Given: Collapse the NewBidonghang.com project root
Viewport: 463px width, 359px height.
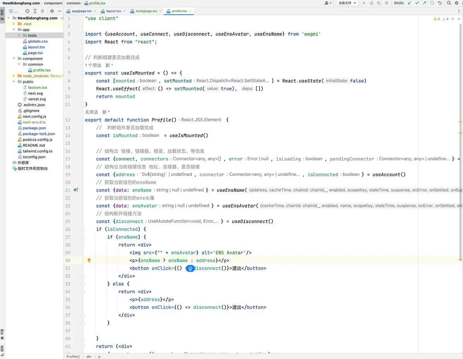Looking at the screenshot, I should pyautogui.click(x=8, y=18).
